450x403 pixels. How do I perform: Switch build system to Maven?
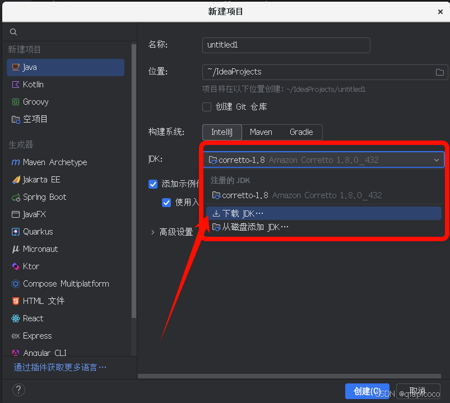coord(261,132)
